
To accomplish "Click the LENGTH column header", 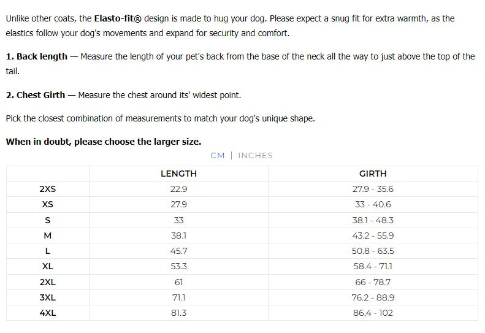I will [x=178, y=174].
